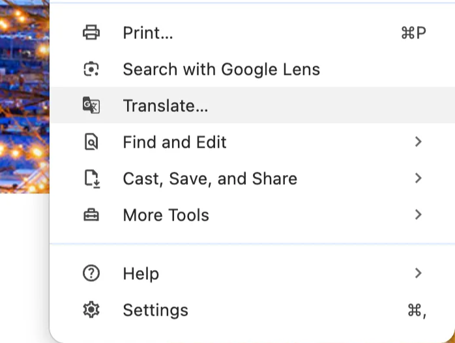Click the Help text label
Viewport: 455px width, 343px height.
[x=141, y=273]
